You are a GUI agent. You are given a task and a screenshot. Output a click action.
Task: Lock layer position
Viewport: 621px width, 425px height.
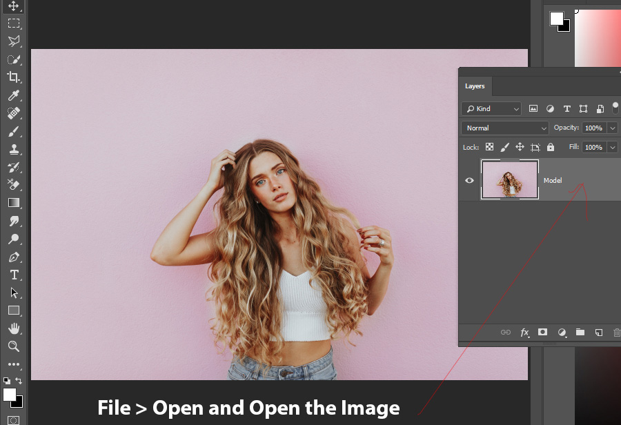click(x=520, y=147)
